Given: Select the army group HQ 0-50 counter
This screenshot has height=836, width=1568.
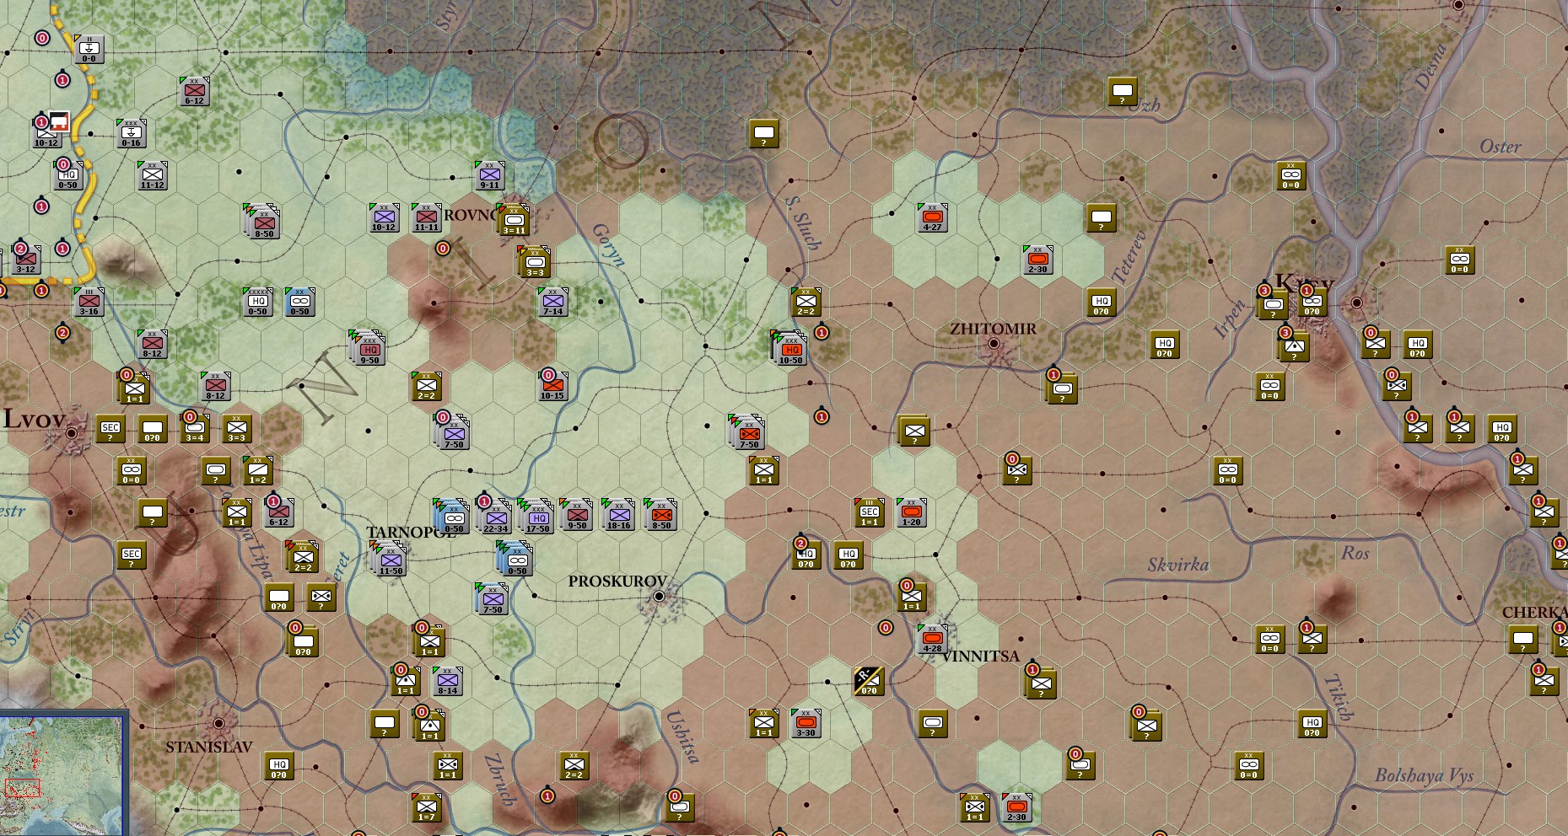Looking at the screenshot, I should point(257,302).
